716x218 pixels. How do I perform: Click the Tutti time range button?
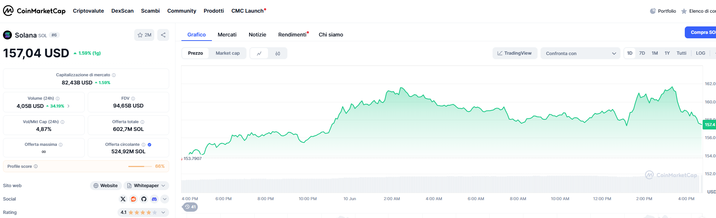coord(681,53)
